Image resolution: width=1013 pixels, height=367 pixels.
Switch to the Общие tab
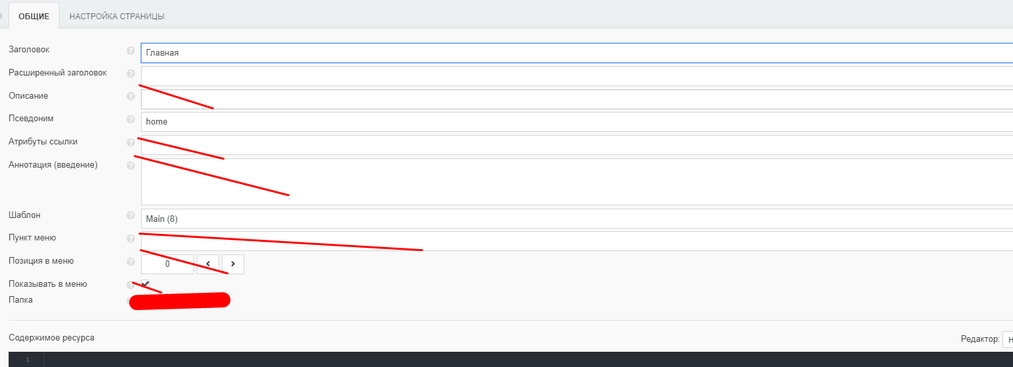pyautogui.click(x=34, y=16)
